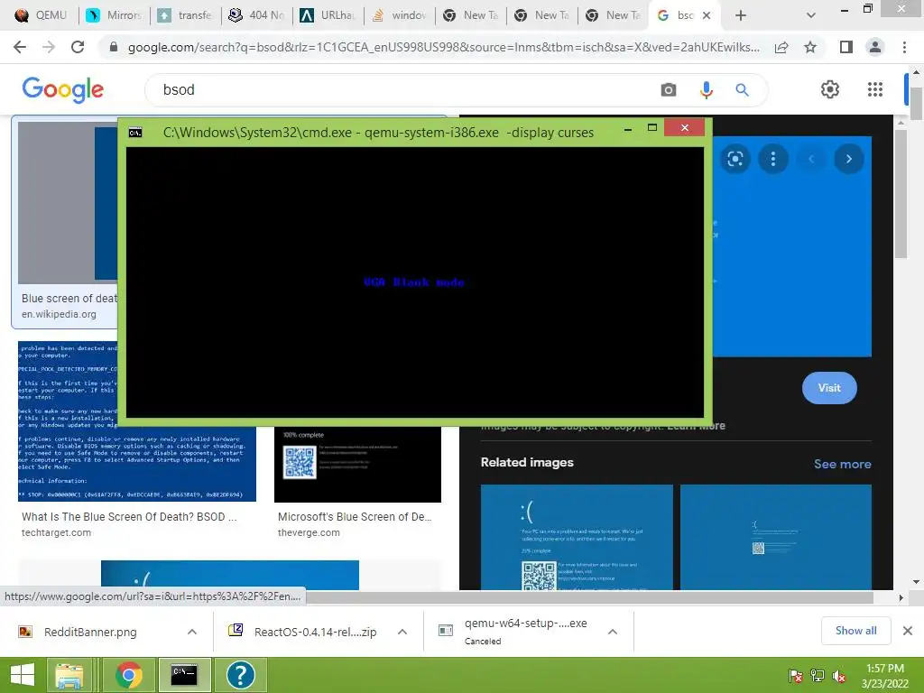Open the cmd.exe window system menu icon
924x693 pixels.
(x=135, y=133)
